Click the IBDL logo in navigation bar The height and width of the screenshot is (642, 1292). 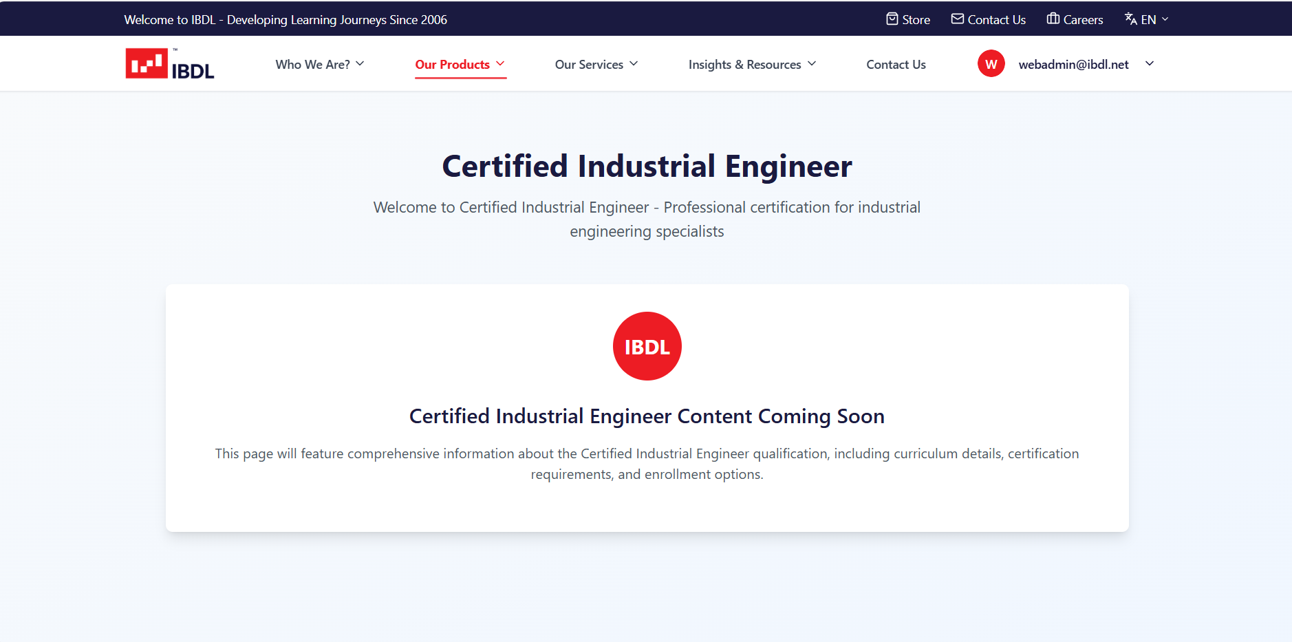[170, 64]
